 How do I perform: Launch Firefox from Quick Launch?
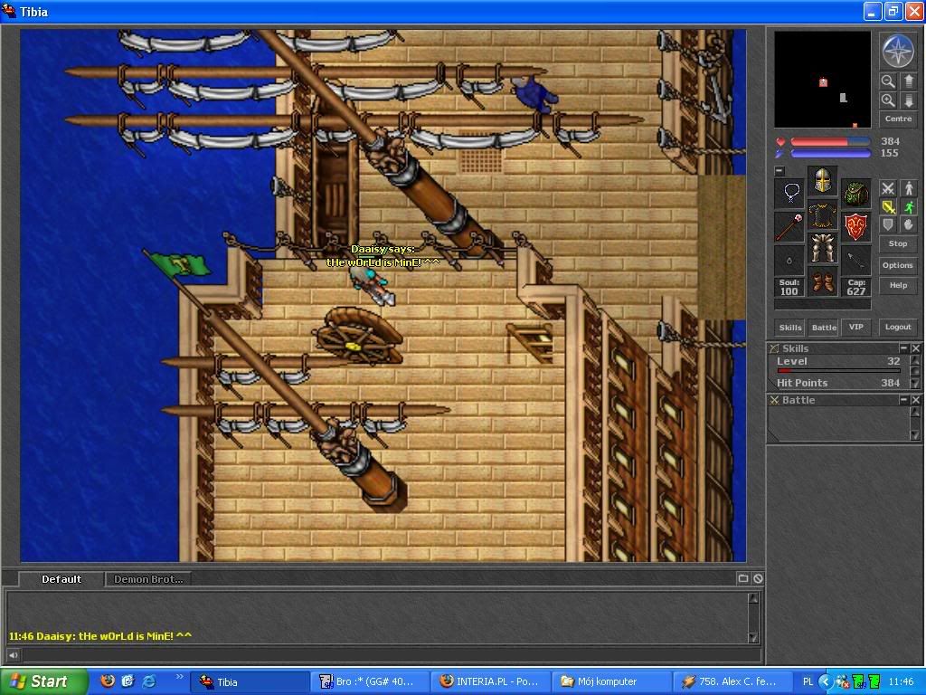point(108,681)
